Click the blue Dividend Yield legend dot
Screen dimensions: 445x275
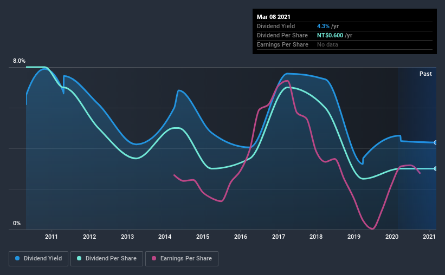17,258
